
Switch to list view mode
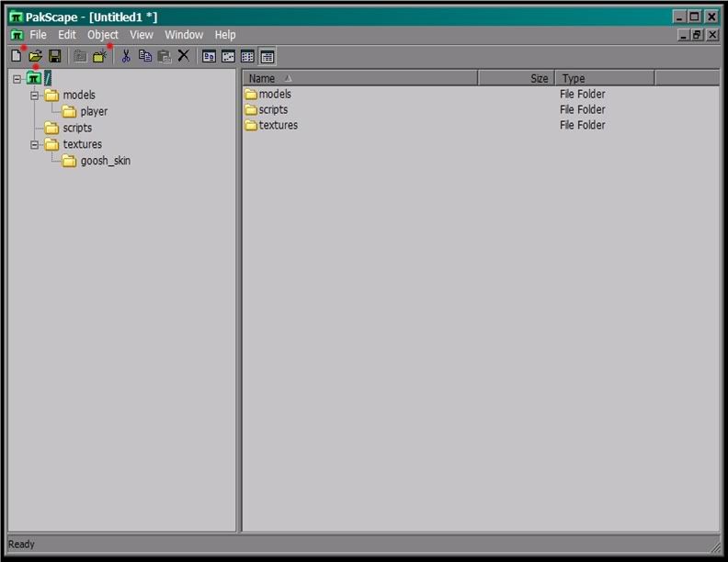(247, 57)
